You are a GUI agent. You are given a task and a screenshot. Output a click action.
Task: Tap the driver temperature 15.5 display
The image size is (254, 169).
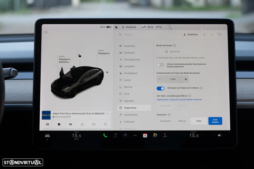tap(76, 136)
